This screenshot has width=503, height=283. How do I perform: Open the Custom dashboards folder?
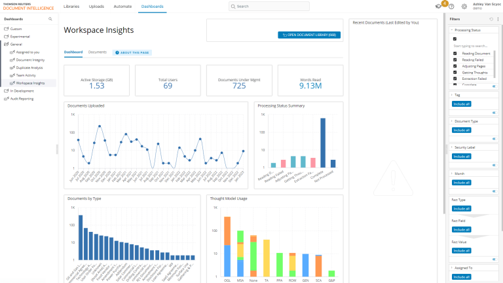click(16, 29)
